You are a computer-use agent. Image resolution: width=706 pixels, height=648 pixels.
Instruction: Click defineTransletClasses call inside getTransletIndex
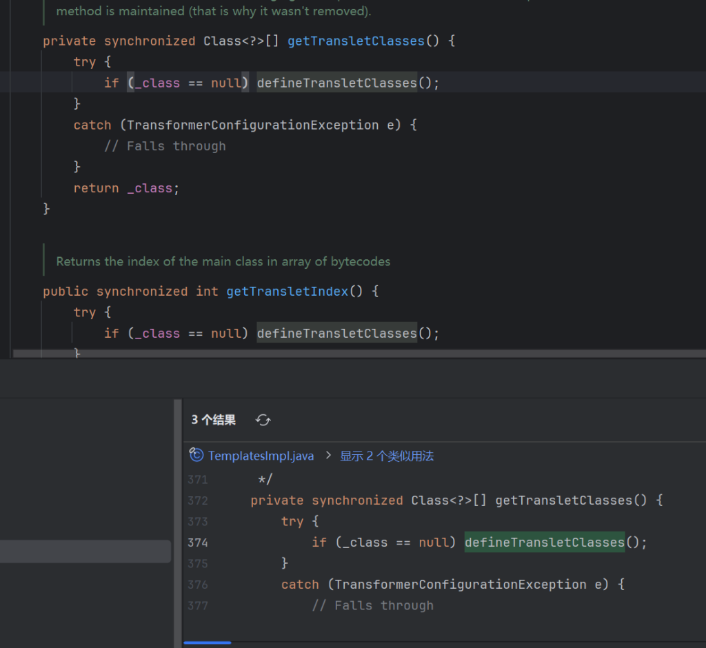coord(336,334)
